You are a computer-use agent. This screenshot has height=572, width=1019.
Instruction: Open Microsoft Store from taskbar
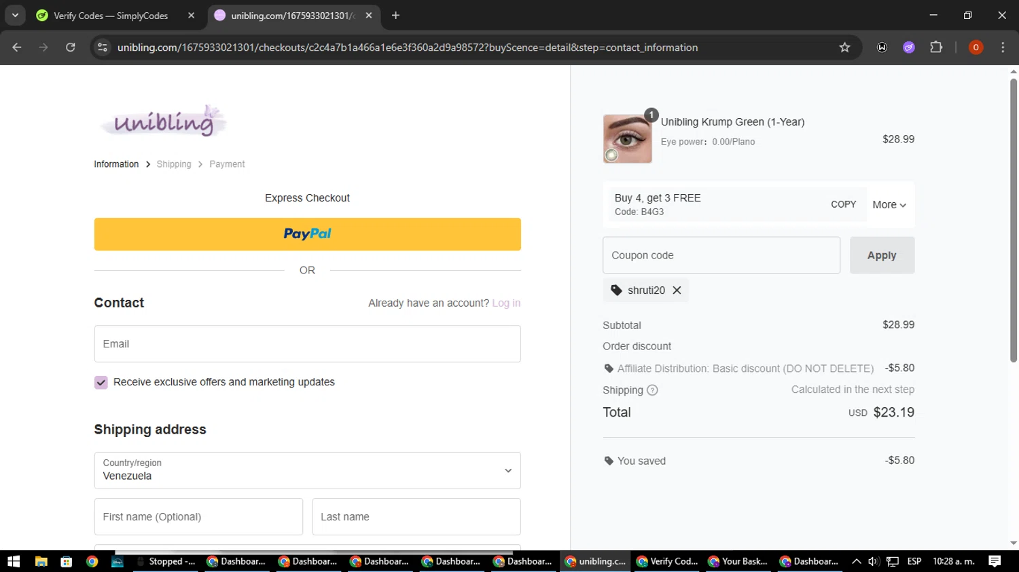67,561
